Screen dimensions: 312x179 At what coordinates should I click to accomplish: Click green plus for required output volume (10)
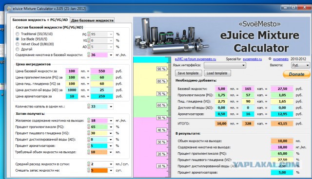[x=89, y=151]
